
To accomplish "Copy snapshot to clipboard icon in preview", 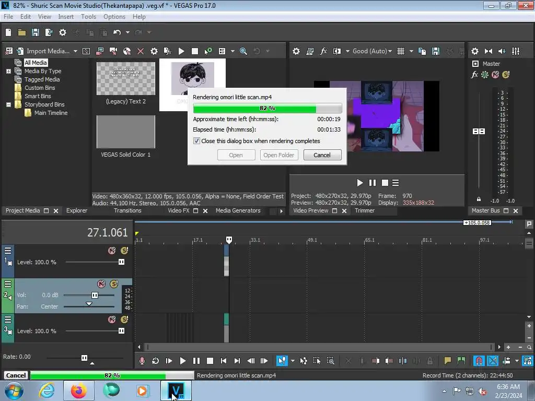I will click(x=422, y=51).
